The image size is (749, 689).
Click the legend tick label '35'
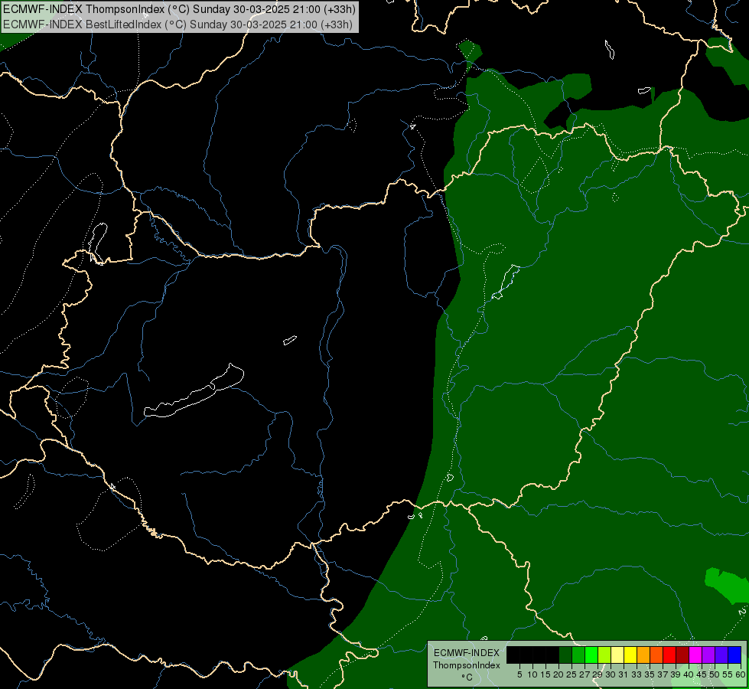tap(650, 674)
